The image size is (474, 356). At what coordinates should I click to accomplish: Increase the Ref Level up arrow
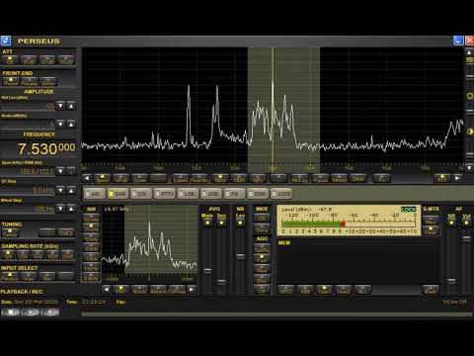[x=71, y=106]
